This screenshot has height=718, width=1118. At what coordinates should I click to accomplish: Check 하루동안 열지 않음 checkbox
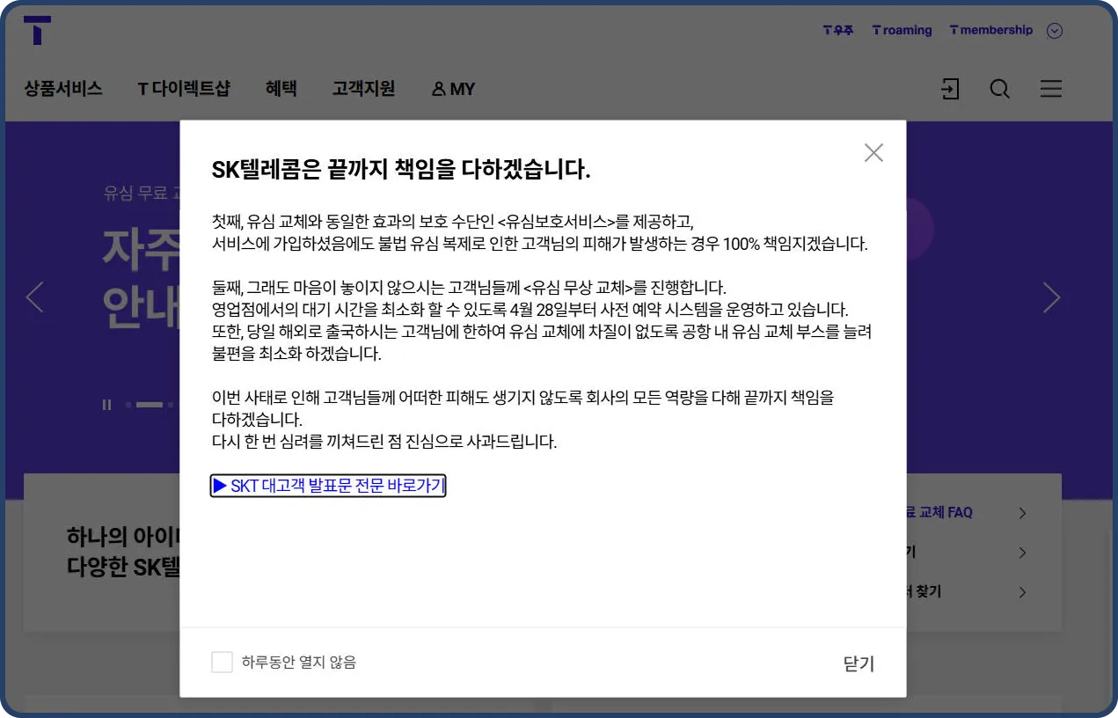click(222, 663)
